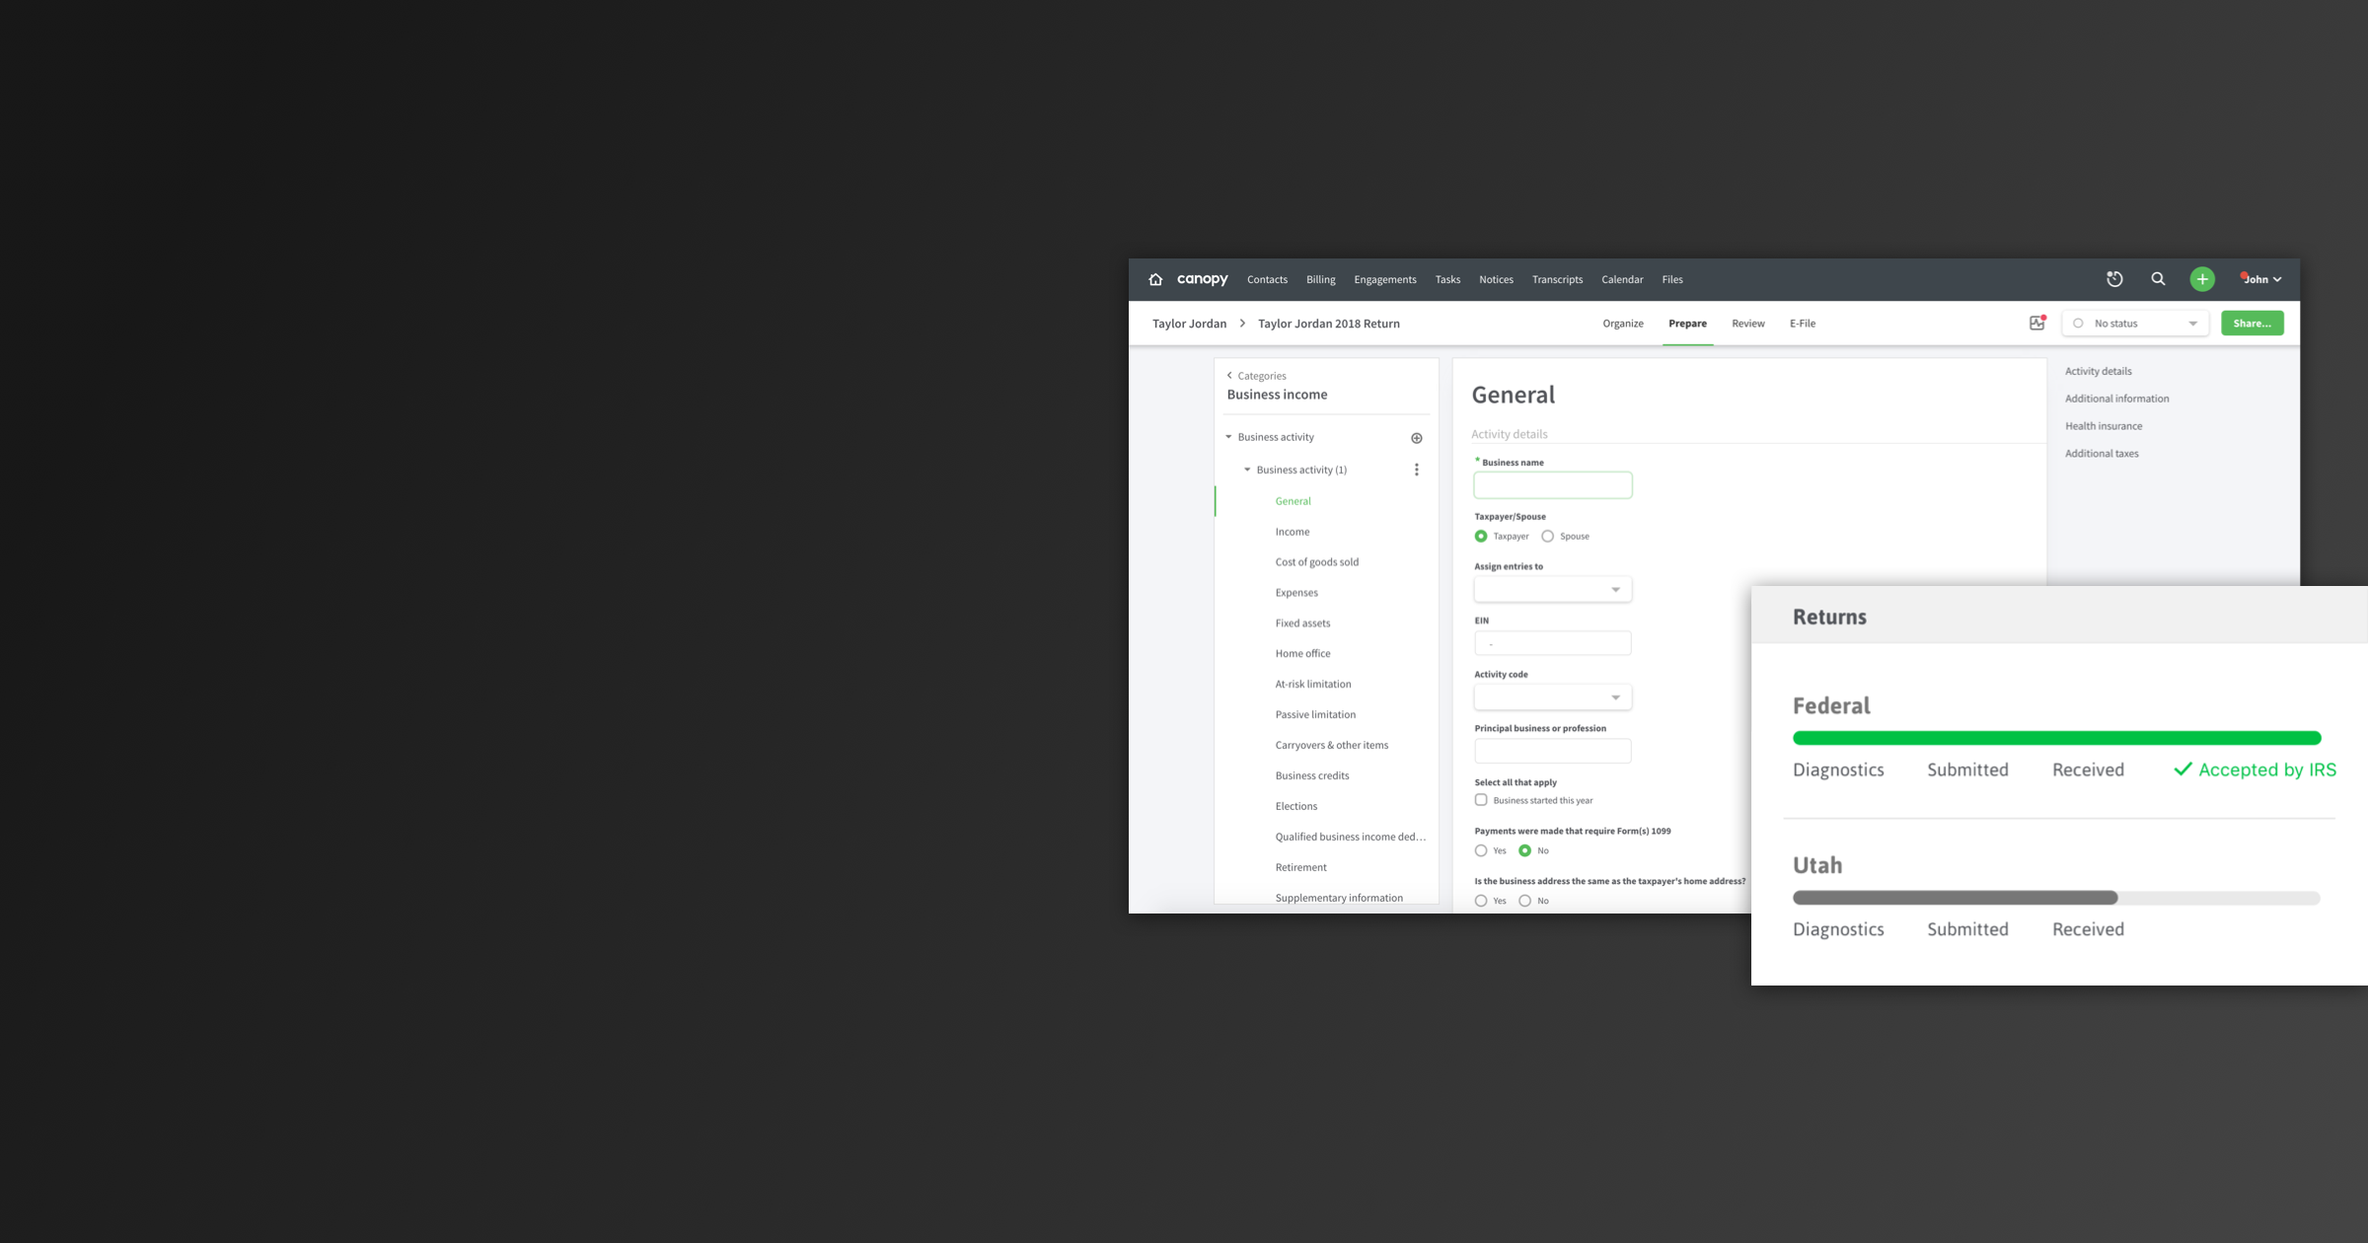This screenshot has height=1243, width=2368.
Task: Open the notes icon beside No status
Action: (x=2037, y=323)
